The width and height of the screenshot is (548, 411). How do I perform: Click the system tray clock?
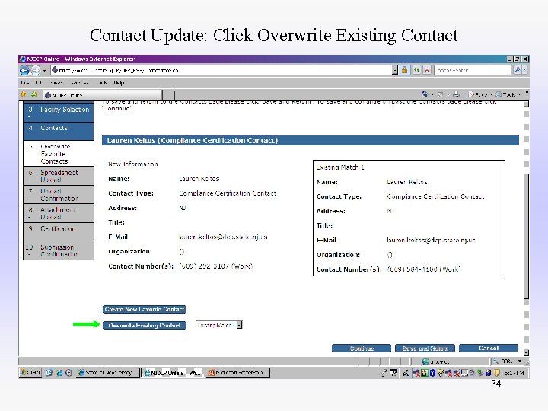coord(514,373)
